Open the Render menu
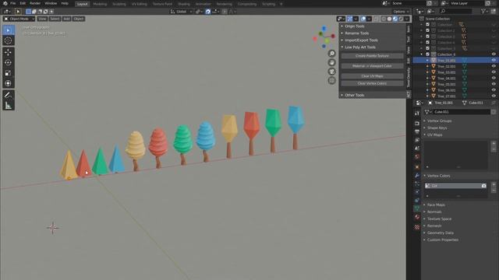499x280 pixels. tap(35, 3)
